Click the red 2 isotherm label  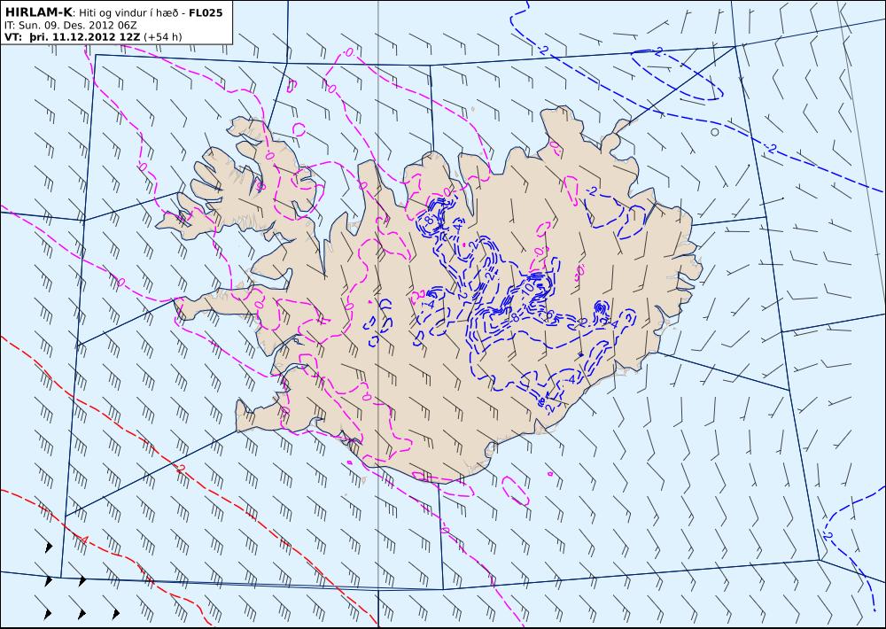coord(181,469)
